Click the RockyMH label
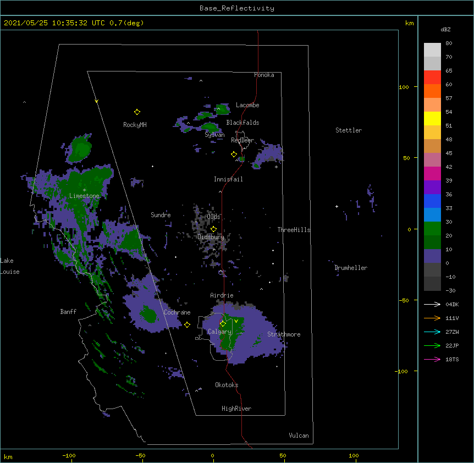Screen dimensions: 474x463 pyautogui.click(x=135, y=125)
